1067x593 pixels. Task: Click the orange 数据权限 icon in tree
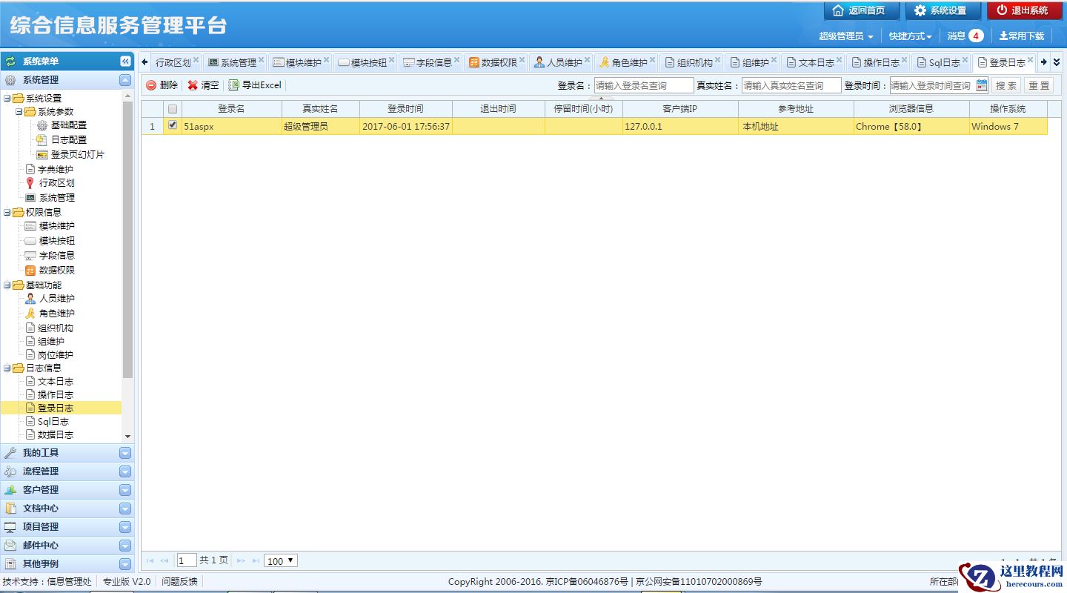(x=30, y=271)
